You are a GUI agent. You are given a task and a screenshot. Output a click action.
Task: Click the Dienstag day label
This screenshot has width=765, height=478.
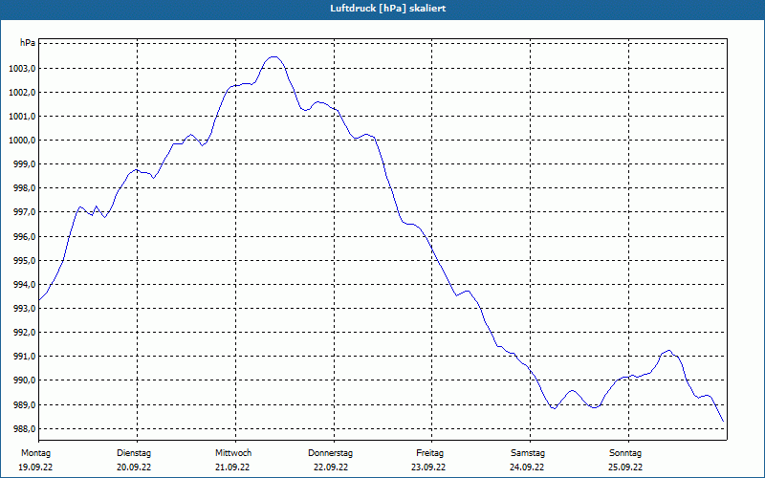[134, 453]
